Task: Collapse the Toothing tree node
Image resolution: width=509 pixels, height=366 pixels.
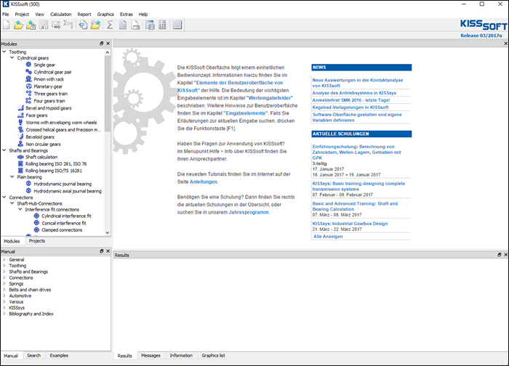Action: [x=4, y=52]
